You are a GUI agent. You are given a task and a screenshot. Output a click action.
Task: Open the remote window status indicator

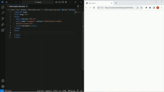pyautogui.click(x=2, y=91)
